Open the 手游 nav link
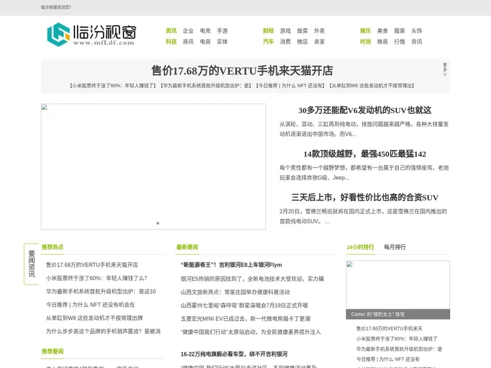The height and width of the screenshot is (368, 491). (222, 31)
